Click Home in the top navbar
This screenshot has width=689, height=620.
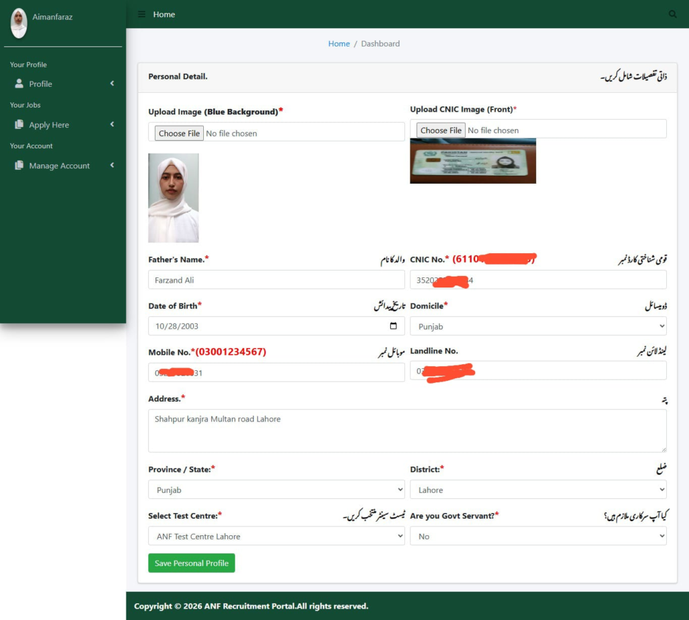point(164,14)
